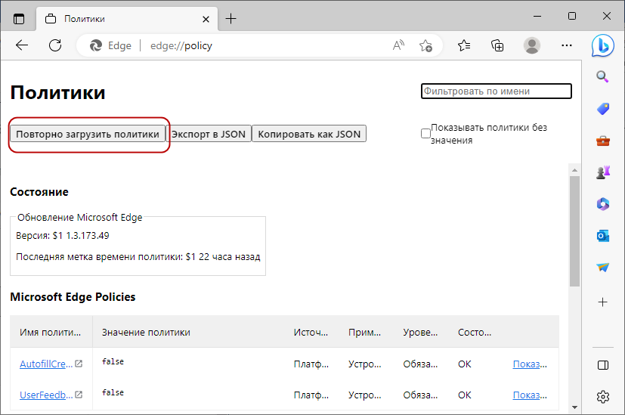The width and height of the screenshot is (625, 415).
Task: Add a sidebar app with the plus icon
Action: [x=602, y=302]
